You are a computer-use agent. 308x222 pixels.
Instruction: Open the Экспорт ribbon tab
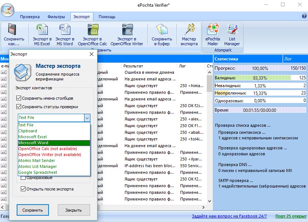[x=82, y=17]
